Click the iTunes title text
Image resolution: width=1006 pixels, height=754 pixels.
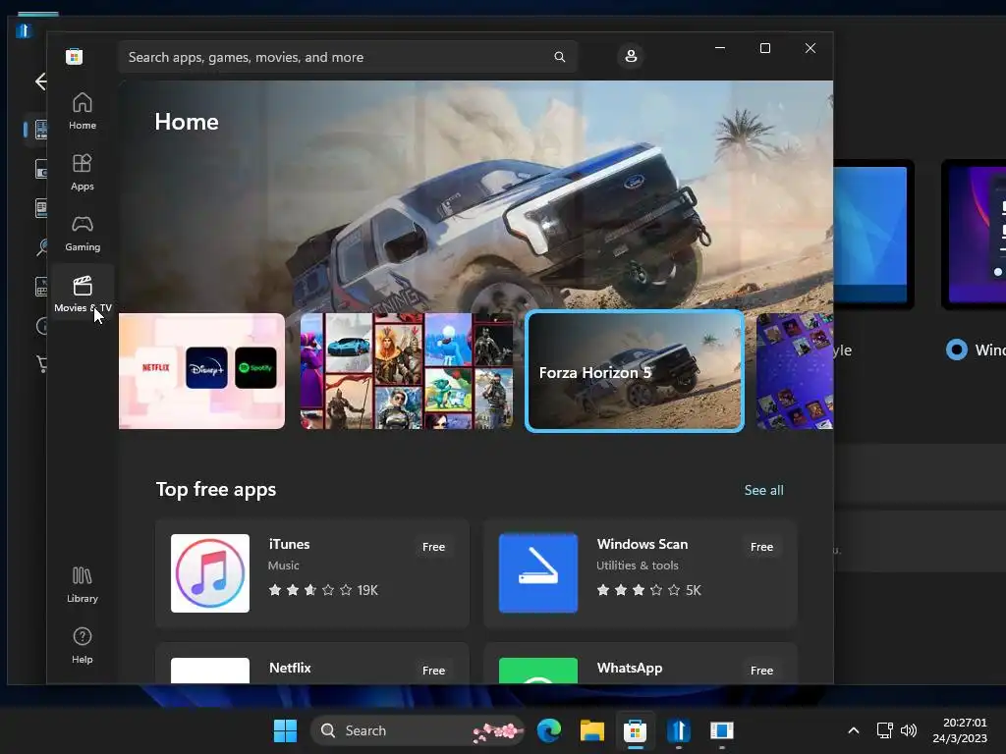[x=289, y=544]
